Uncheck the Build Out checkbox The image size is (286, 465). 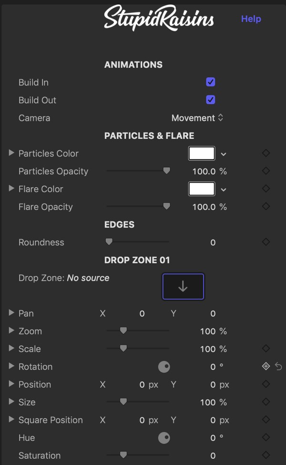[211, 100]
